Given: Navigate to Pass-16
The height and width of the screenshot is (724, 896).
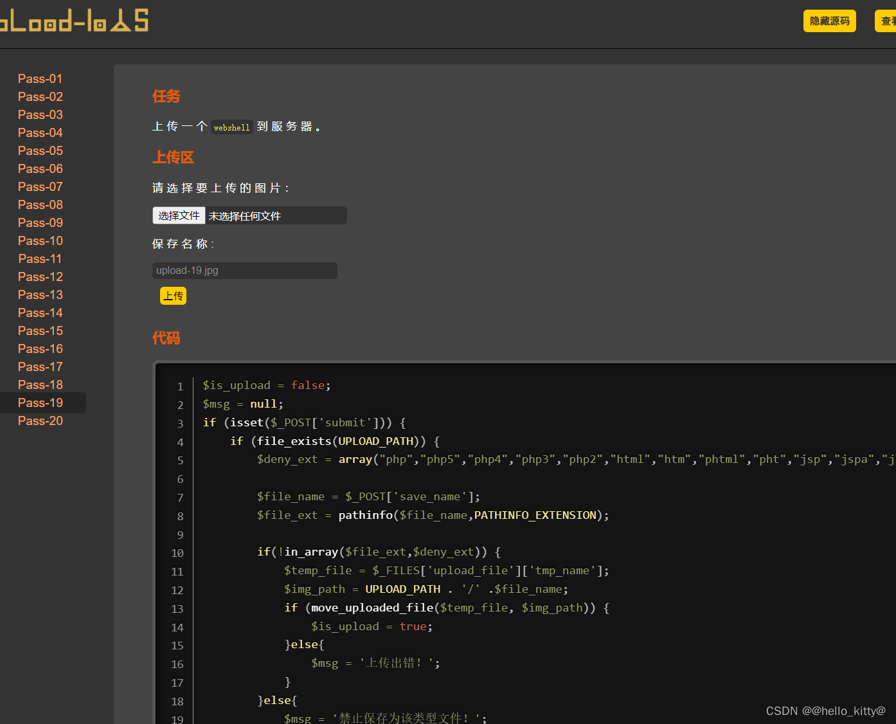Looking at the screenshot, I should pos(40,348).
